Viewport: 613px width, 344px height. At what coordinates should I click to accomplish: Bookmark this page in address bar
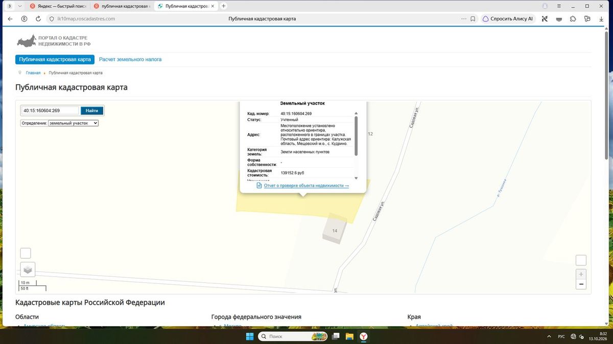[473, 19]
